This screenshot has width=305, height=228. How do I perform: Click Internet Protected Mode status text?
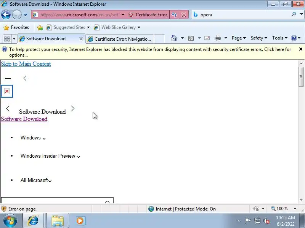tap(186, 209)
